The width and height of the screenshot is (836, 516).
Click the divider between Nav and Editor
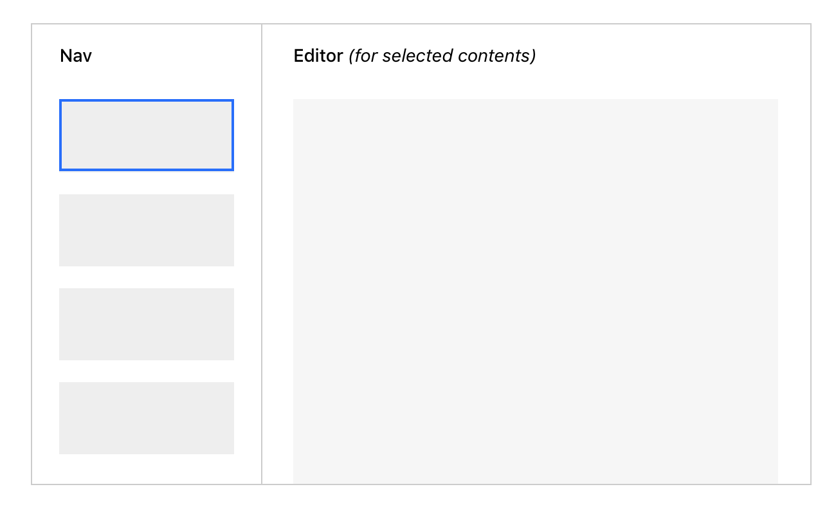262,257
